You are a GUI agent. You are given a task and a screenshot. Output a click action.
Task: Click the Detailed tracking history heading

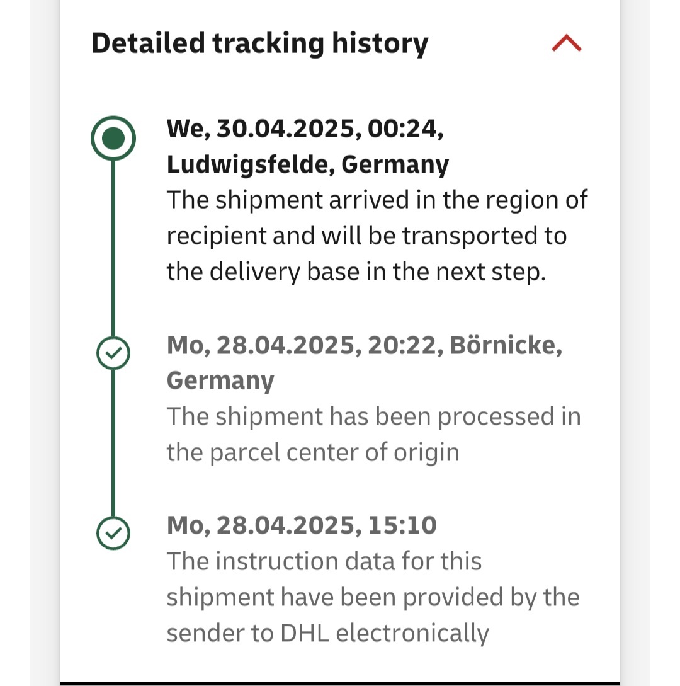260,43
